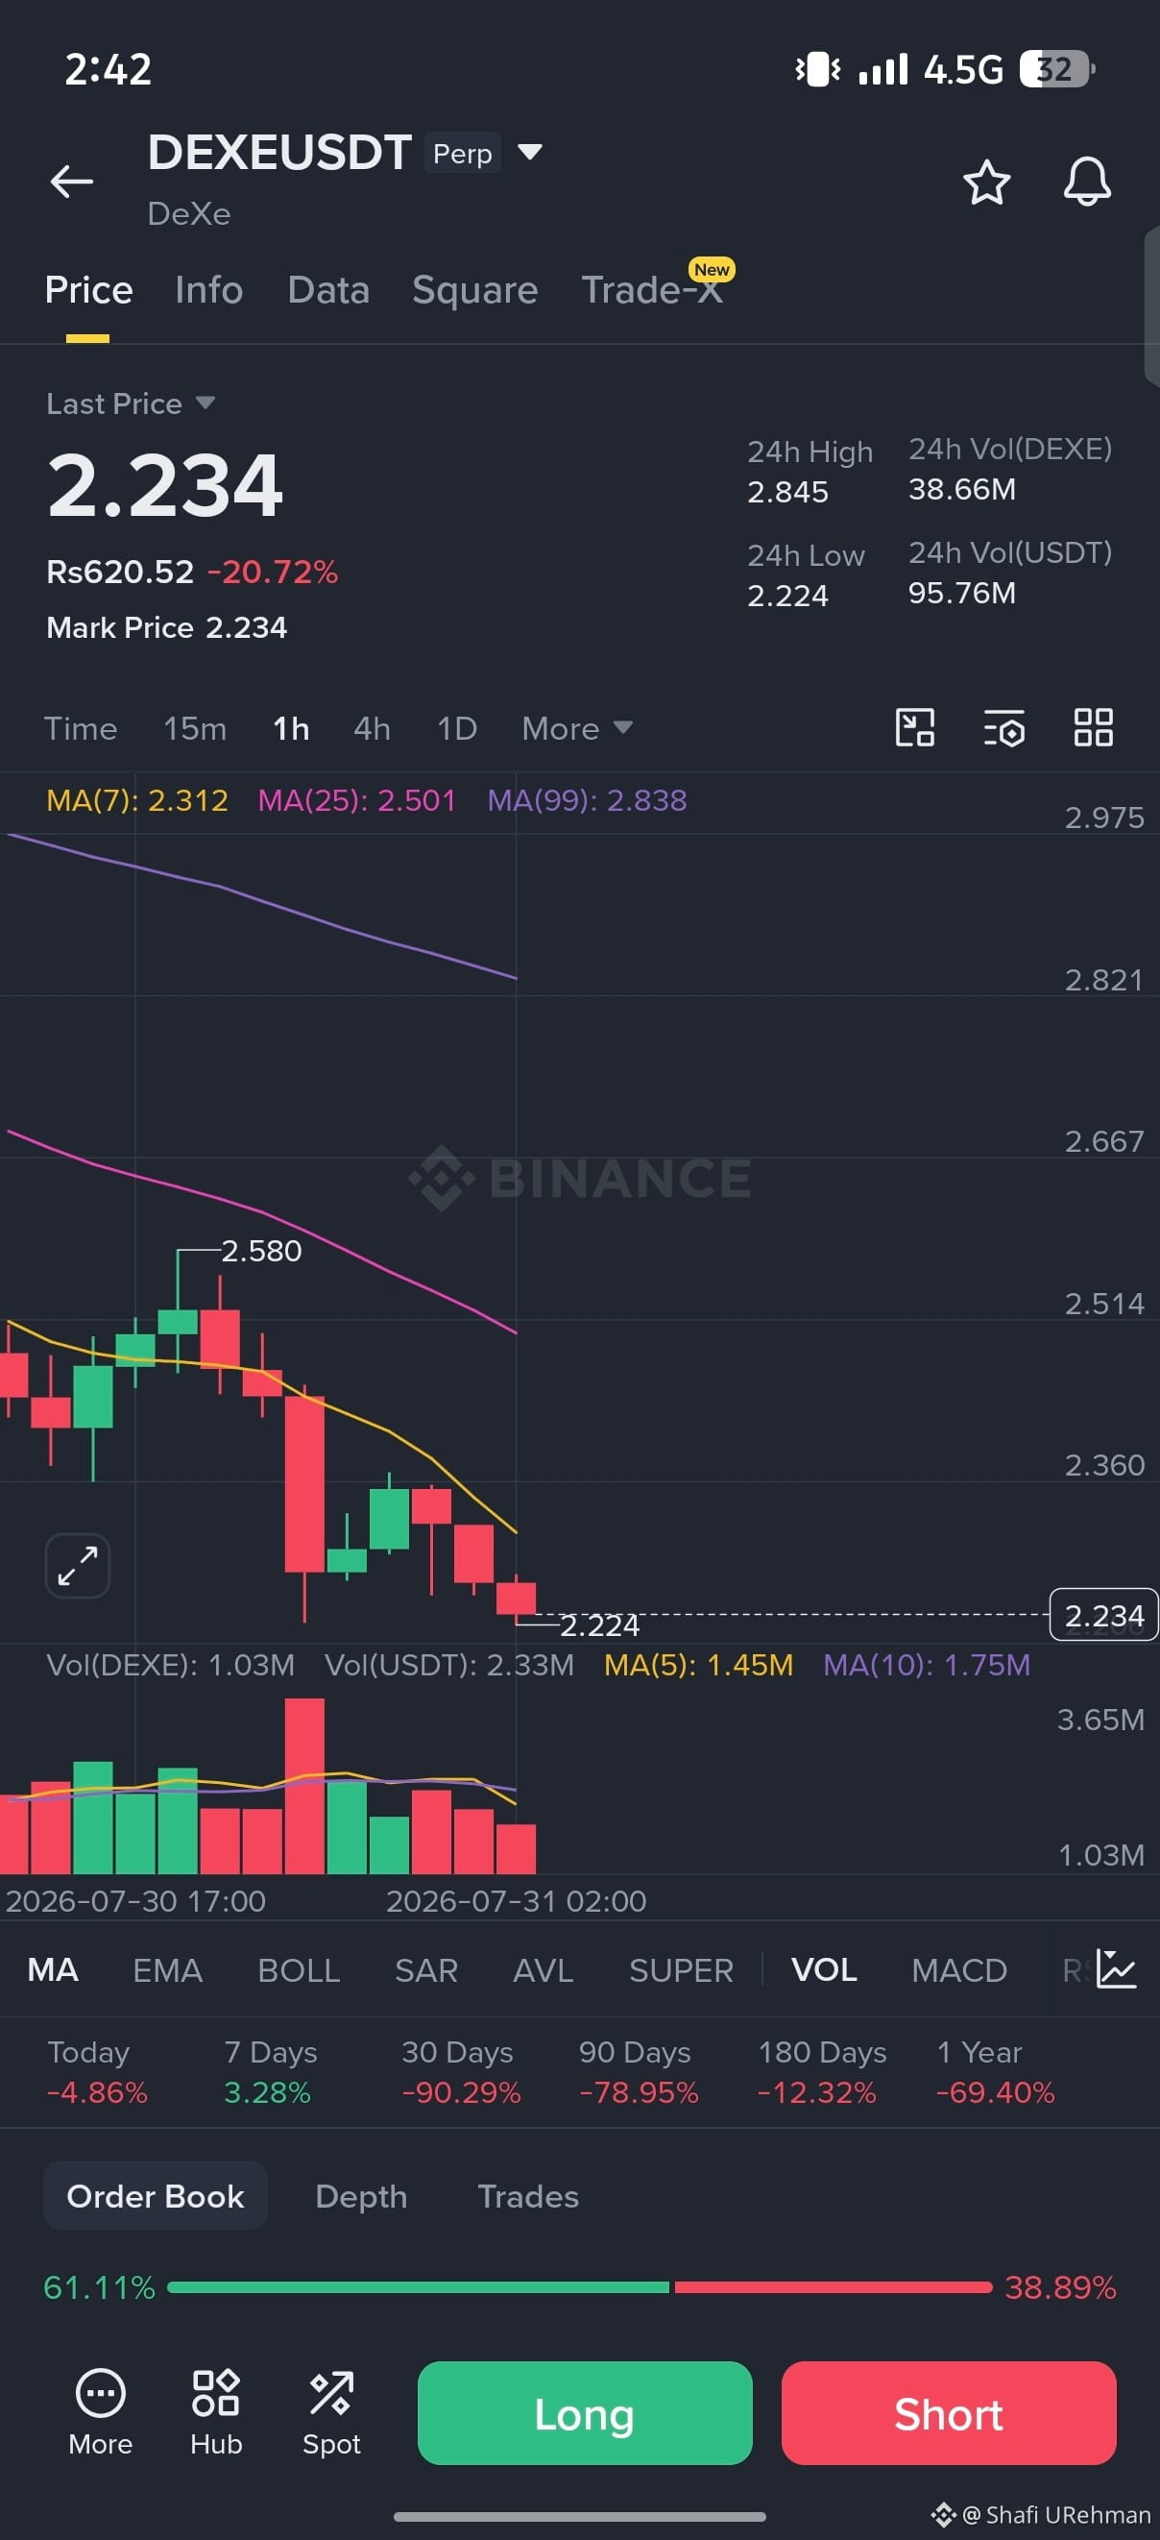Image resolution: width=1160 pixels, height=2540 pixels.
Task: Tap the 24h Vol(DEXE) 38.66M value
Action: tap(962, 489)
